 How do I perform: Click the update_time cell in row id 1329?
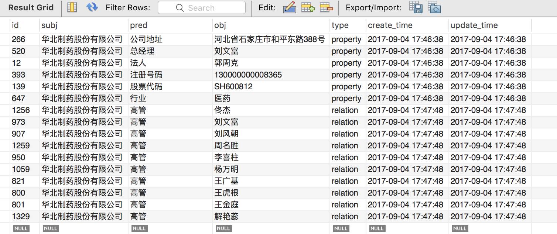[x=490, y=217]
